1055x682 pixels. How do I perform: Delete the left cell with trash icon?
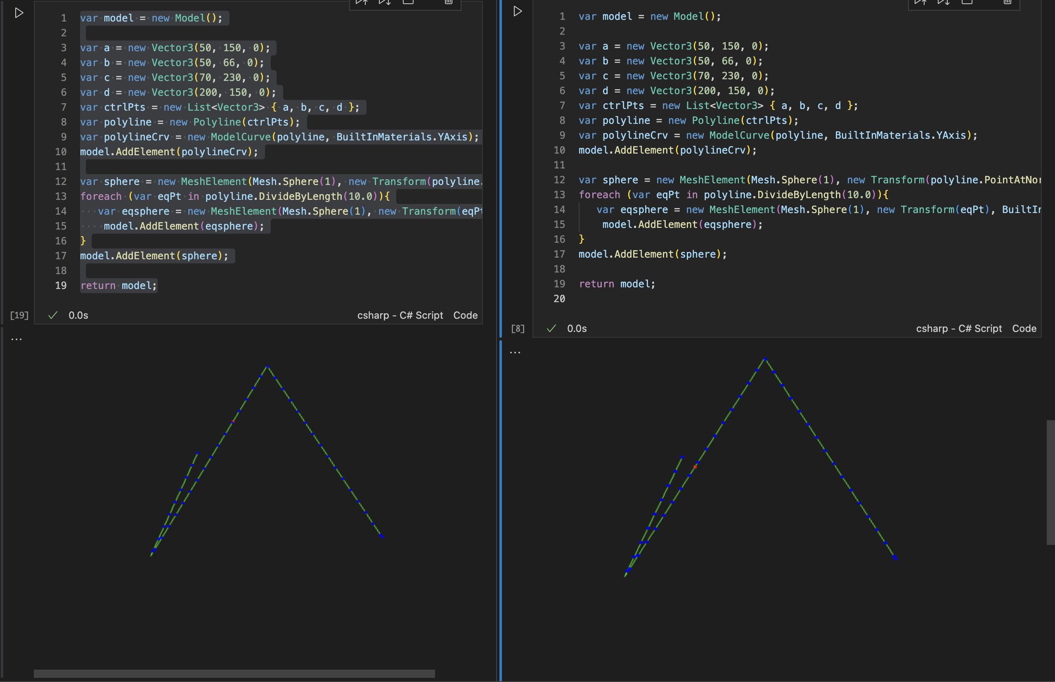448,2
